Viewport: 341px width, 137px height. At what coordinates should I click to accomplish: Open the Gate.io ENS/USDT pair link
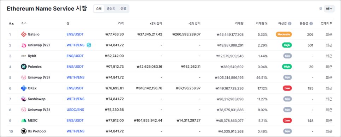click(75, 34)
